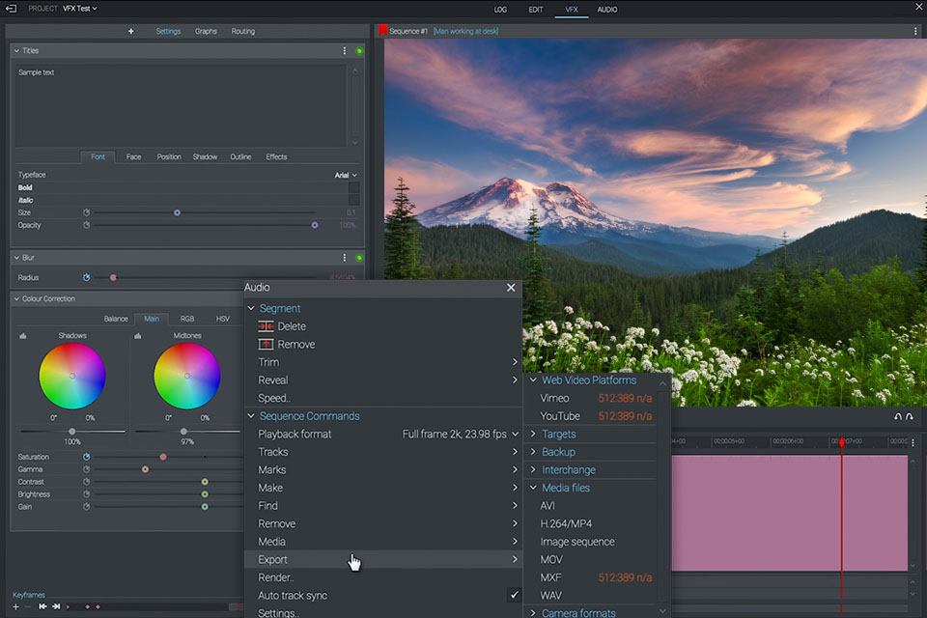Click inside the Shadows colour wheel
The height and width of the screenshot is (618, 927).
coord(72,377)
